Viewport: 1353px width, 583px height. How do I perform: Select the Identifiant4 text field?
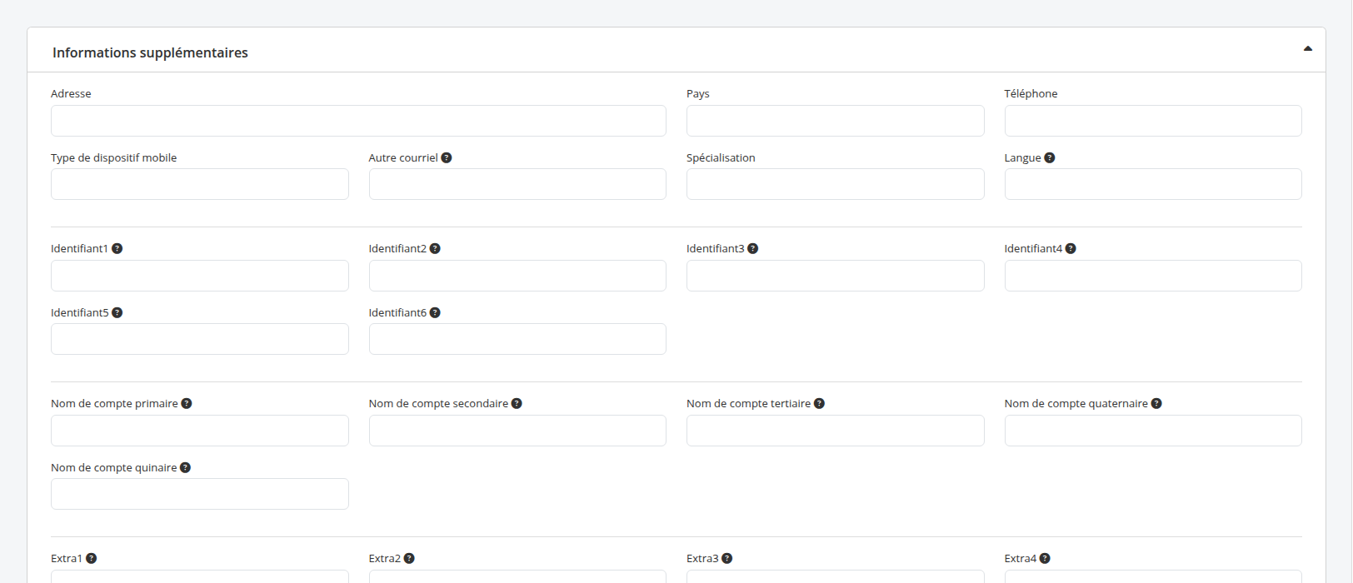coord(1153,276)
